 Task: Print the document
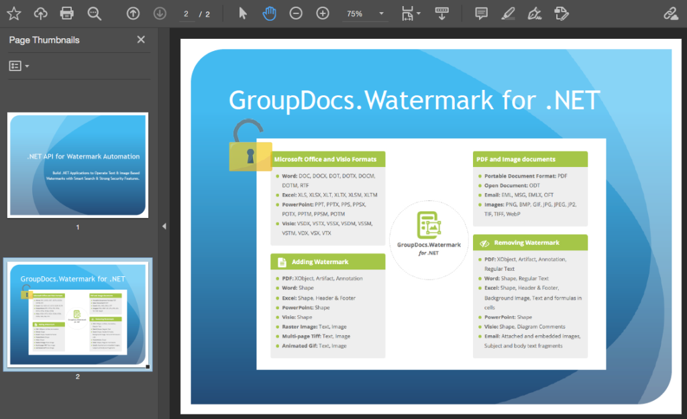66,13
